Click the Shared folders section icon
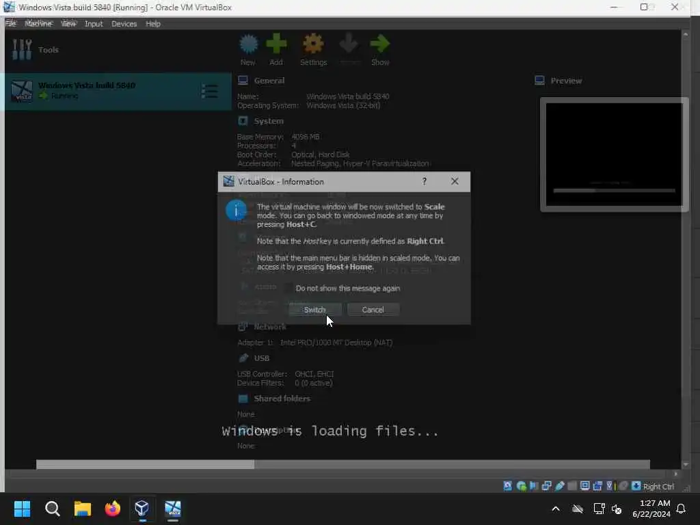This screenshot has height=525, width=700. click(243, 399)
